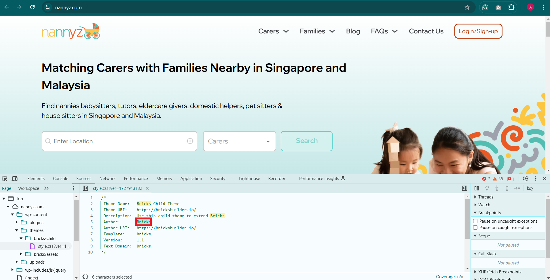This screenshot has height=280, width=550.
Task: Deactivate breakpoints icon
Action: coord(530,188)
